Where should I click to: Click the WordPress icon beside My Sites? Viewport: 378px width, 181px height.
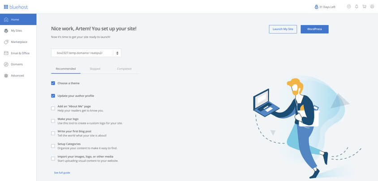tap(6, 30)
